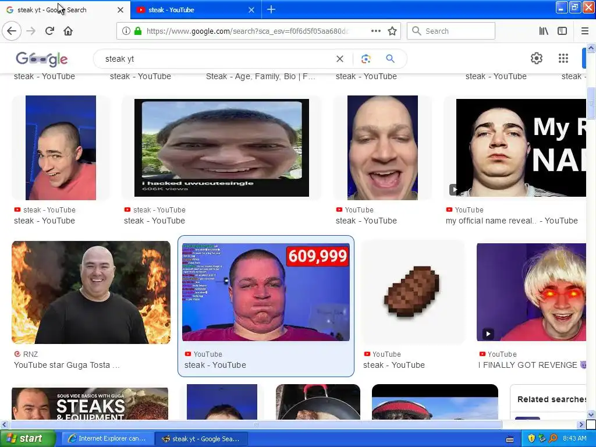Click the 8:43 AM taskbar clock
This screenshot has width=596, height=447.
(x=574, y=439)
